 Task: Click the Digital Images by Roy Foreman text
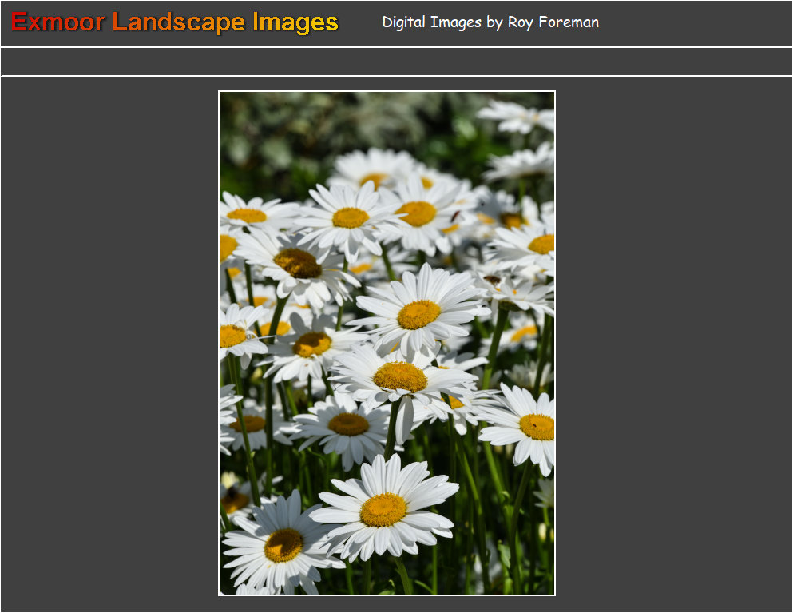[490, 22]
